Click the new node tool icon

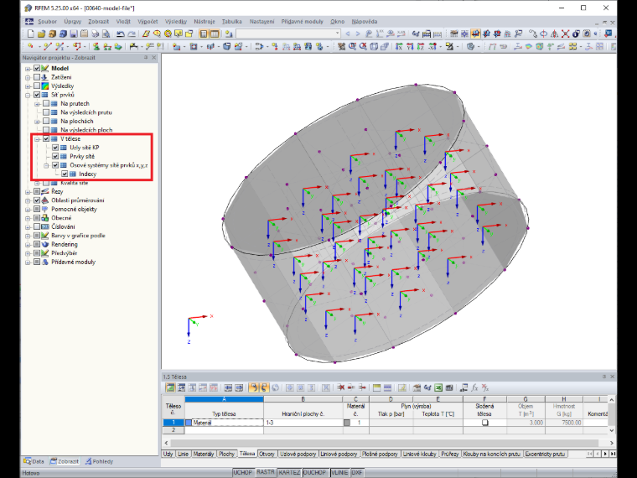(x=30, y=47)
